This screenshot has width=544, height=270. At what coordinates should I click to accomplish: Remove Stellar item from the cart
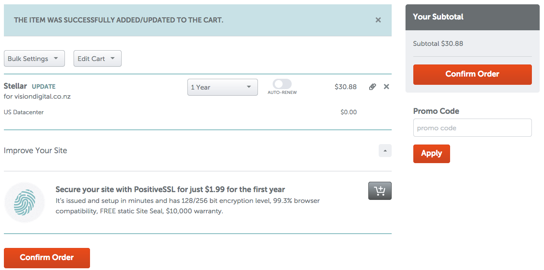pos(386,87)
